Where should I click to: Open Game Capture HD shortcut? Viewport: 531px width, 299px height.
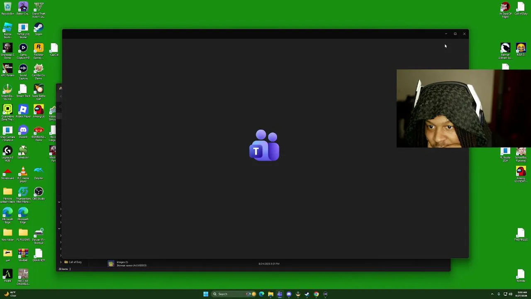coord(23,51)
